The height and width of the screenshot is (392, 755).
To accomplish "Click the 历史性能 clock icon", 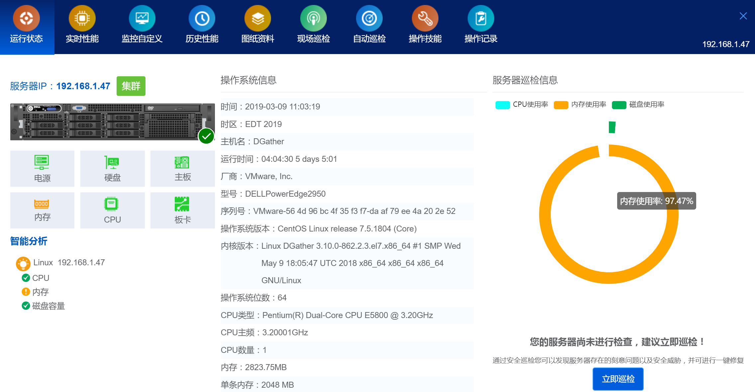I will [x=202, y=19].
